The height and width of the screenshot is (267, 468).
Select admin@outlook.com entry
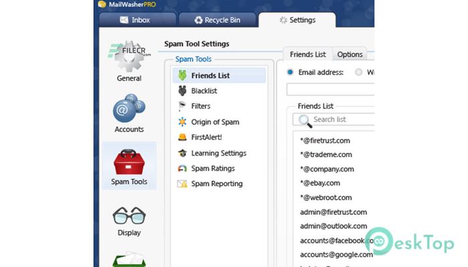pyautogui.click(x=334, y=226)
